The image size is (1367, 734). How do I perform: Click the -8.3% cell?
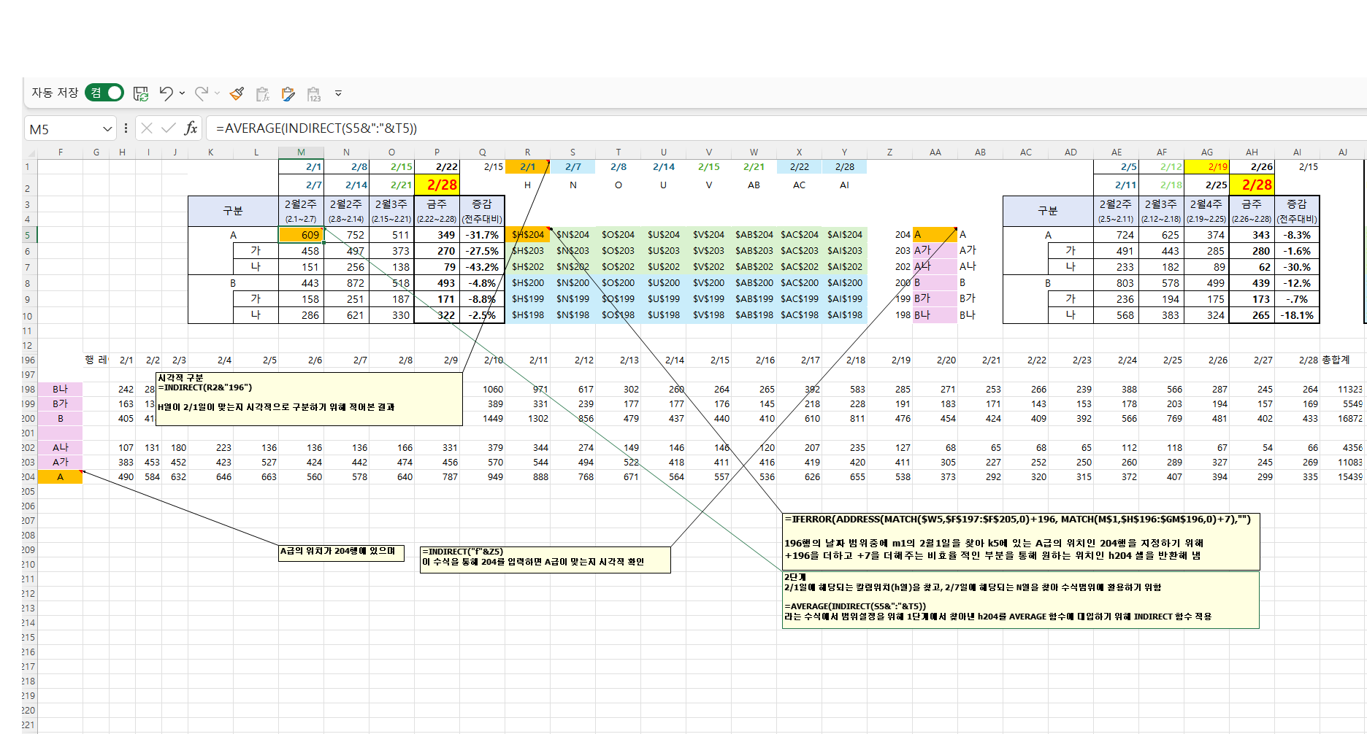(x=1297, y=235)
